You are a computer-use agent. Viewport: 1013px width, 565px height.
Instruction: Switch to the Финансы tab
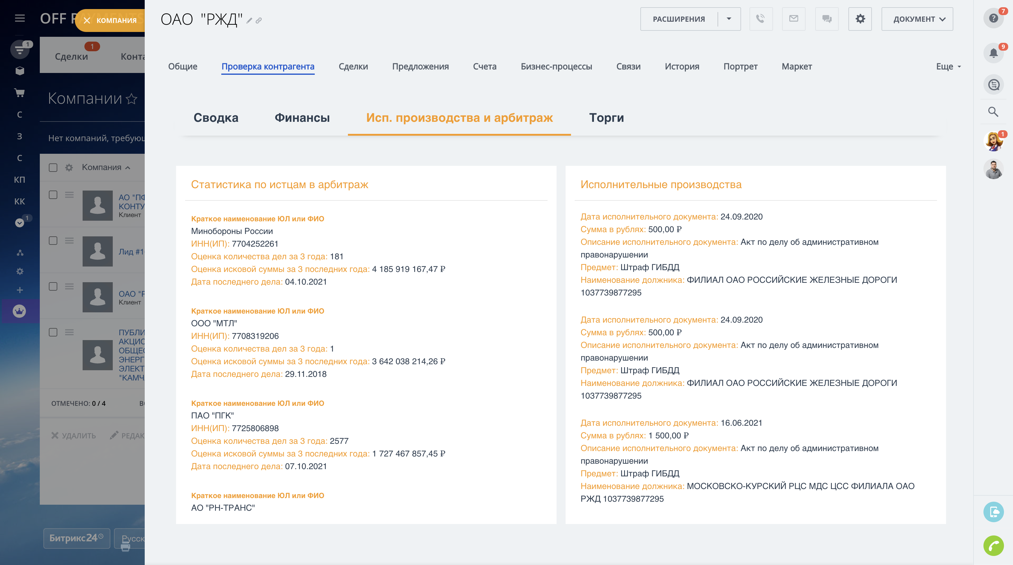pos(302,118)
